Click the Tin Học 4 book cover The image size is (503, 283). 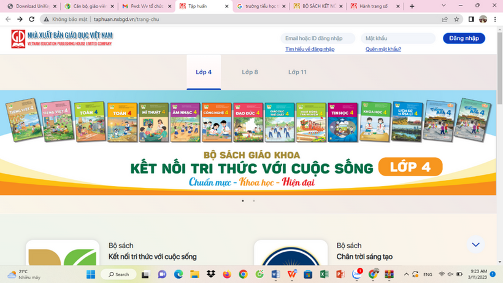click(342, 122)
